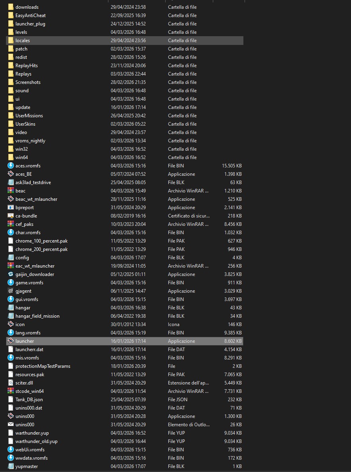Select the bpreport application icon

11,207
